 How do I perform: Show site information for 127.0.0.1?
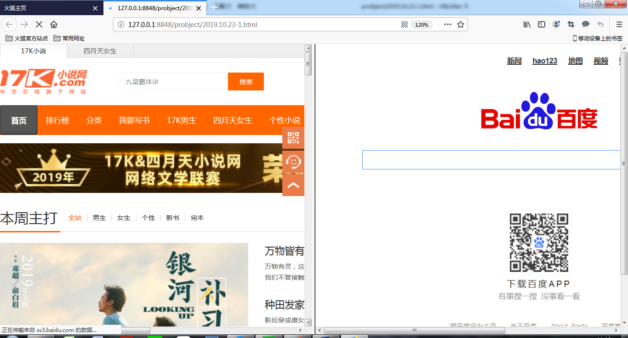point(121,25)
